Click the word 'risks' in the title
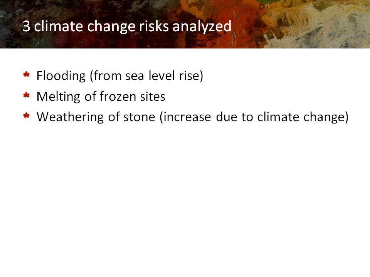The width and height of the screenshot is (370, 277). pos(154,26)
